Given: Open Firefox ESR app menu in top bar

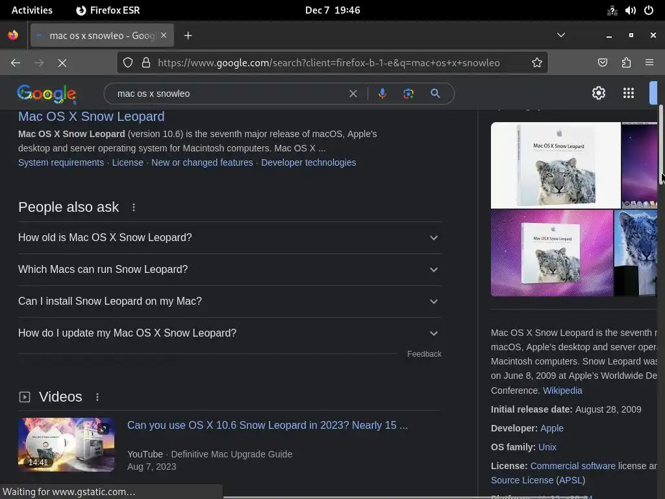Looking at the screenshot, I should coord(108,10).
